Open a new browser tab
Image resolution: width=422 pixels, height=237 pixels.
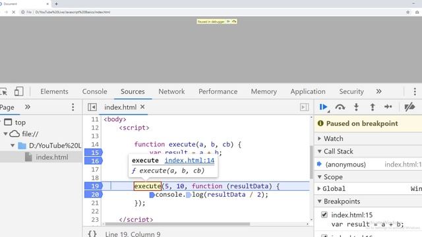click(x=56, y=4)
